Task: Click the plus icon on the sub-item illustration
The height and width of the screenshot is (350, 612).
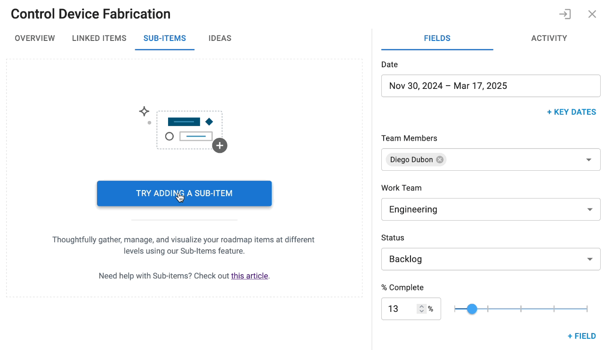Action: [219, 146]
